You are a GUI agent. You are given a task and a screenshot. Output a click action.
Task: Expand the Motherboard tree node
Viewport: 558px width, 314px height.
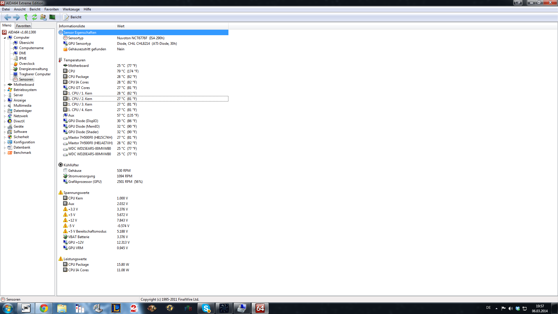coord(5,85)
